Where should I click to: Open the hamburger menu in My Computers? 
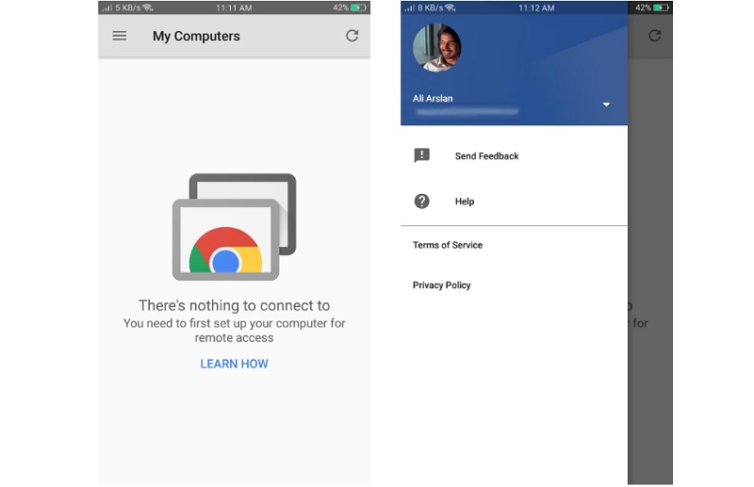click(120, 36)
